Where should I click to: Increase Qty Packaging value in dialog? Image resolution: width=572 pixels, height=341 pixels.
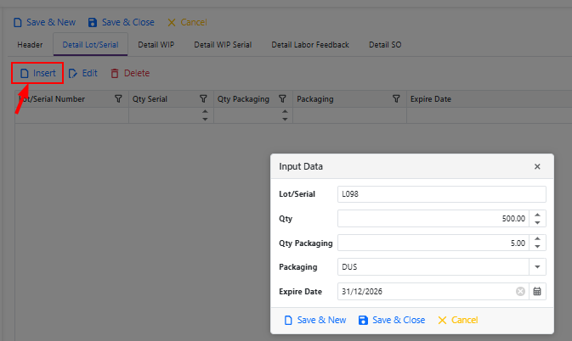[537, 238]
